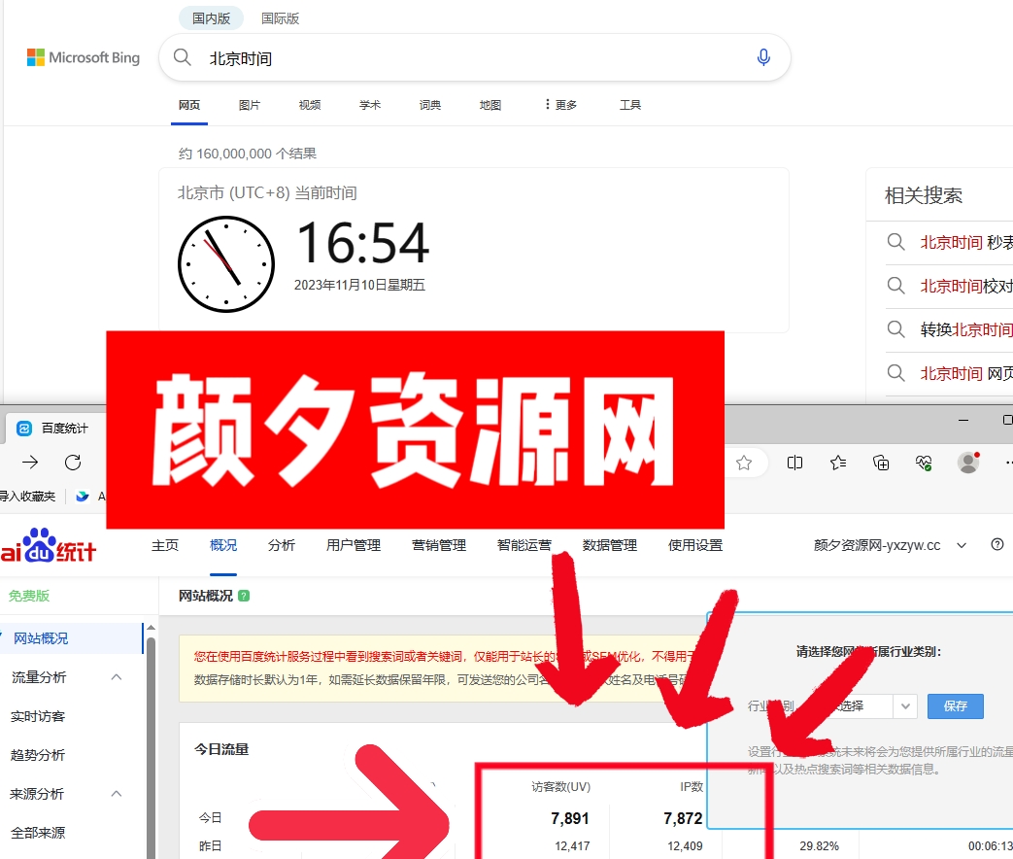Image resolution: width=1013 pixels, height=859 pixels.
Task: Open help via the question mark icon
Action: [x=996, y=544]
